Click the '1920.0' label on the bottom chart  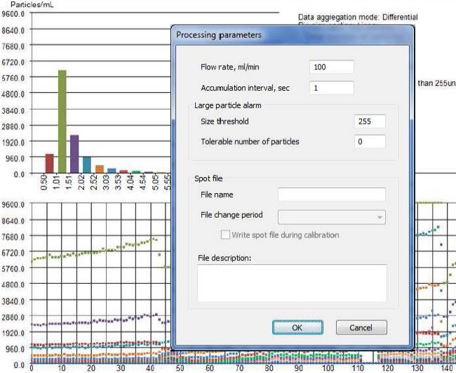coord(13,333)
